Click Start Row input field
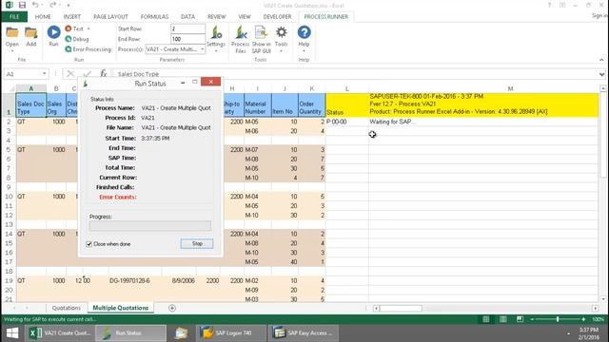The image size is (609, 342). [x=188, y=29]
